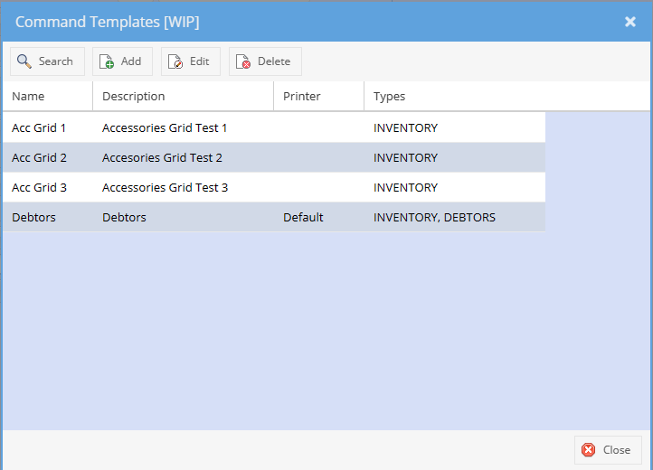Click the Search magnifier icon
Image resolution: width=653 pixels, height=470 pixels.
coord(24,61)
